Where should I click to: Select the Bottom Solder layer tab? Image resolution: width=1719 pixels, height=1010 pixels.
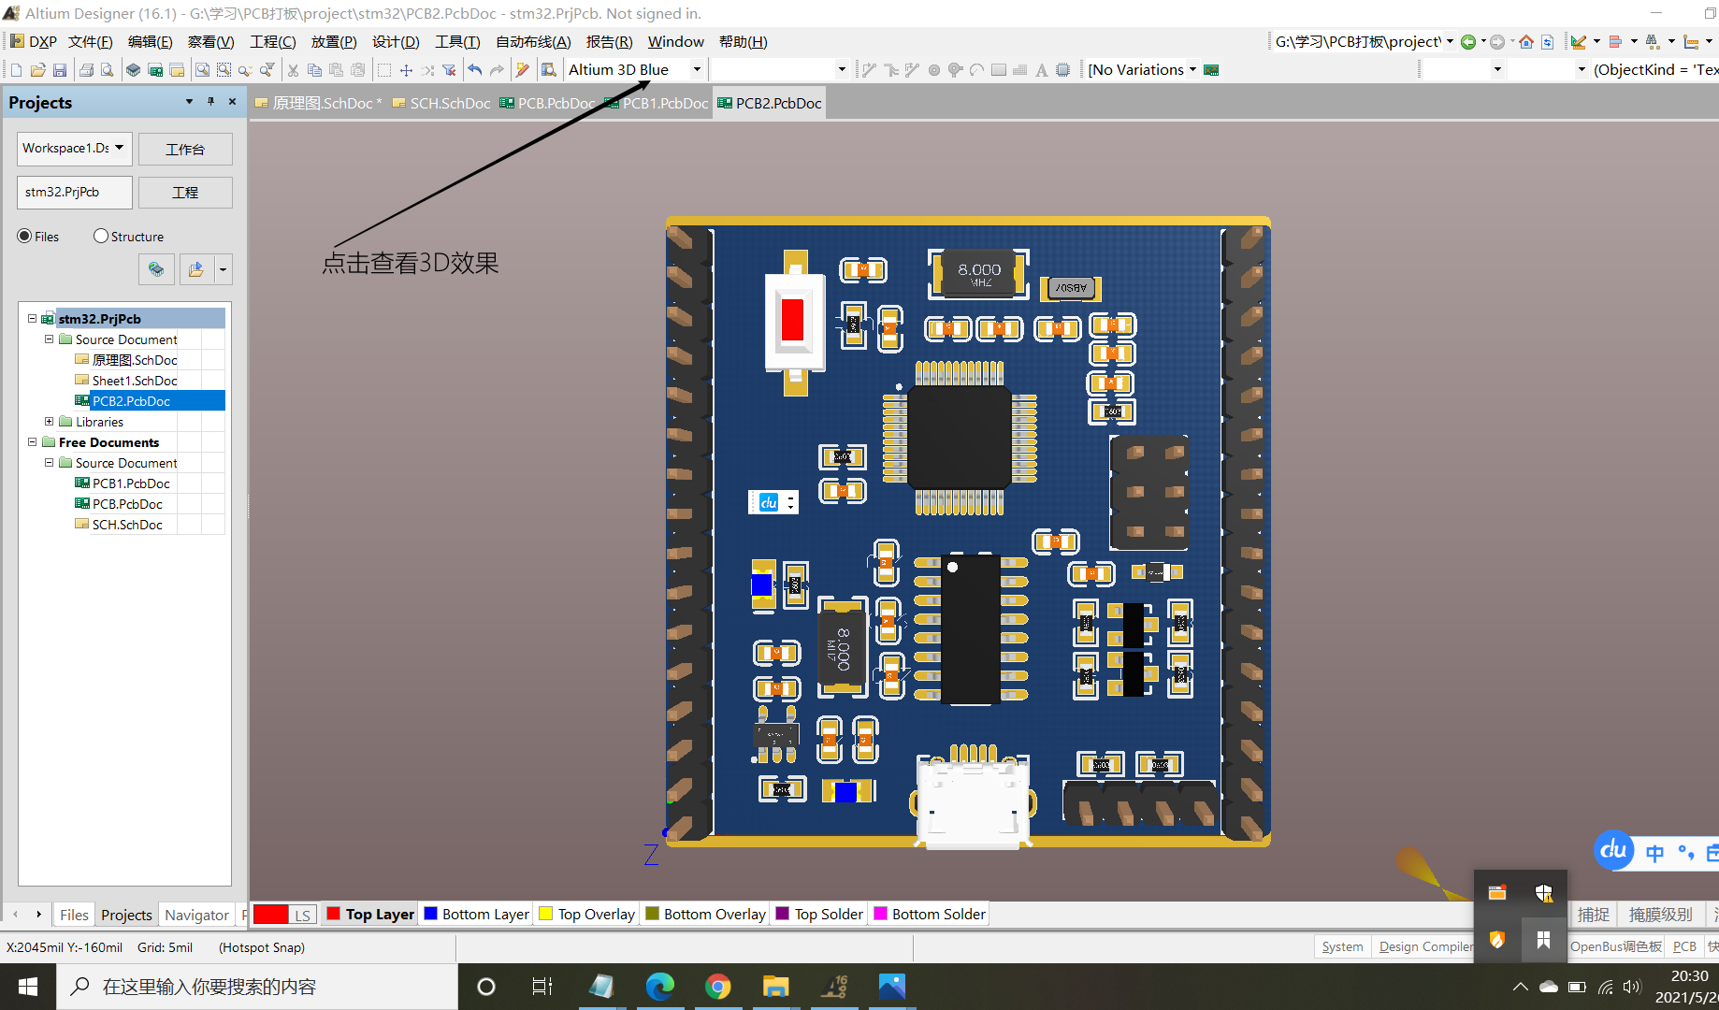930,915
